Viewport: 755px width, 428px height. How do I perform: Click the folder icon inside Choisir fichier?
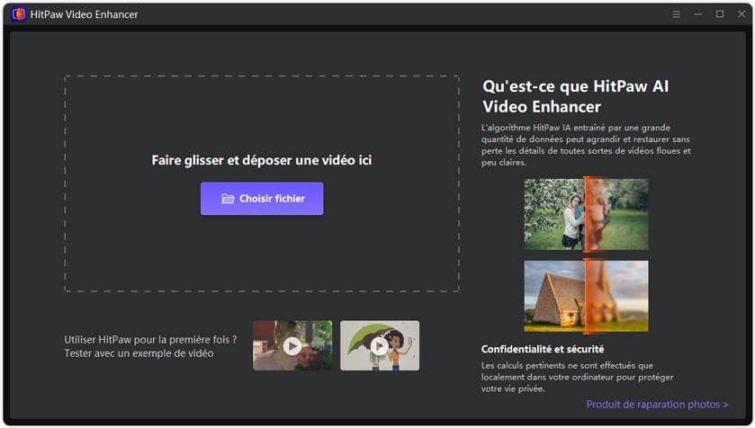tap(228, 199)
